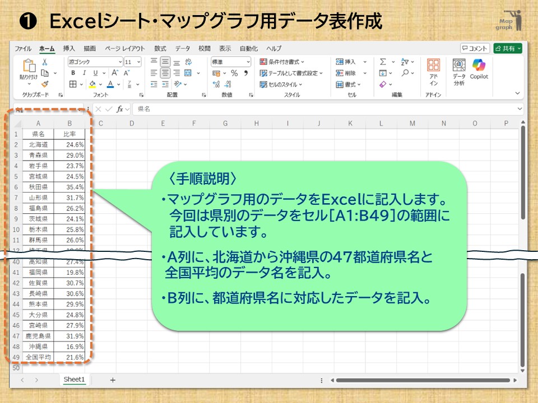Click the formula bar showing 県名
Screen dimensions: 538x403
[328, 109]
